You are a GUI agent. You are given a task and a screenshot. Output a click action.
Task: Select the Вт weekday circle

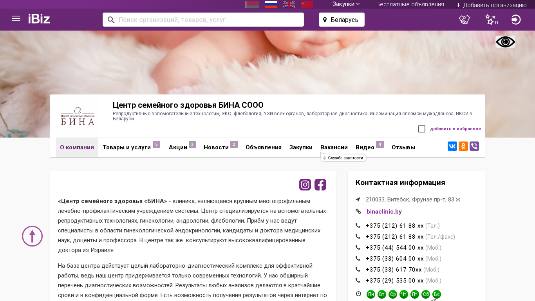[382, 294]
